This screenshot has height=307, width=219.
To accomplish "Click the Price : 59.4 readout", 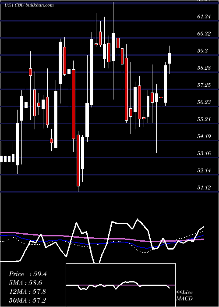I will pos(28,274).
